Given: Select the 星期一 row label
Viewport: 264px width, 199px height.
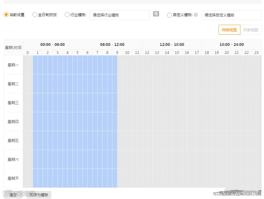Looking at the screenshot, I should (x=13, y=65).
